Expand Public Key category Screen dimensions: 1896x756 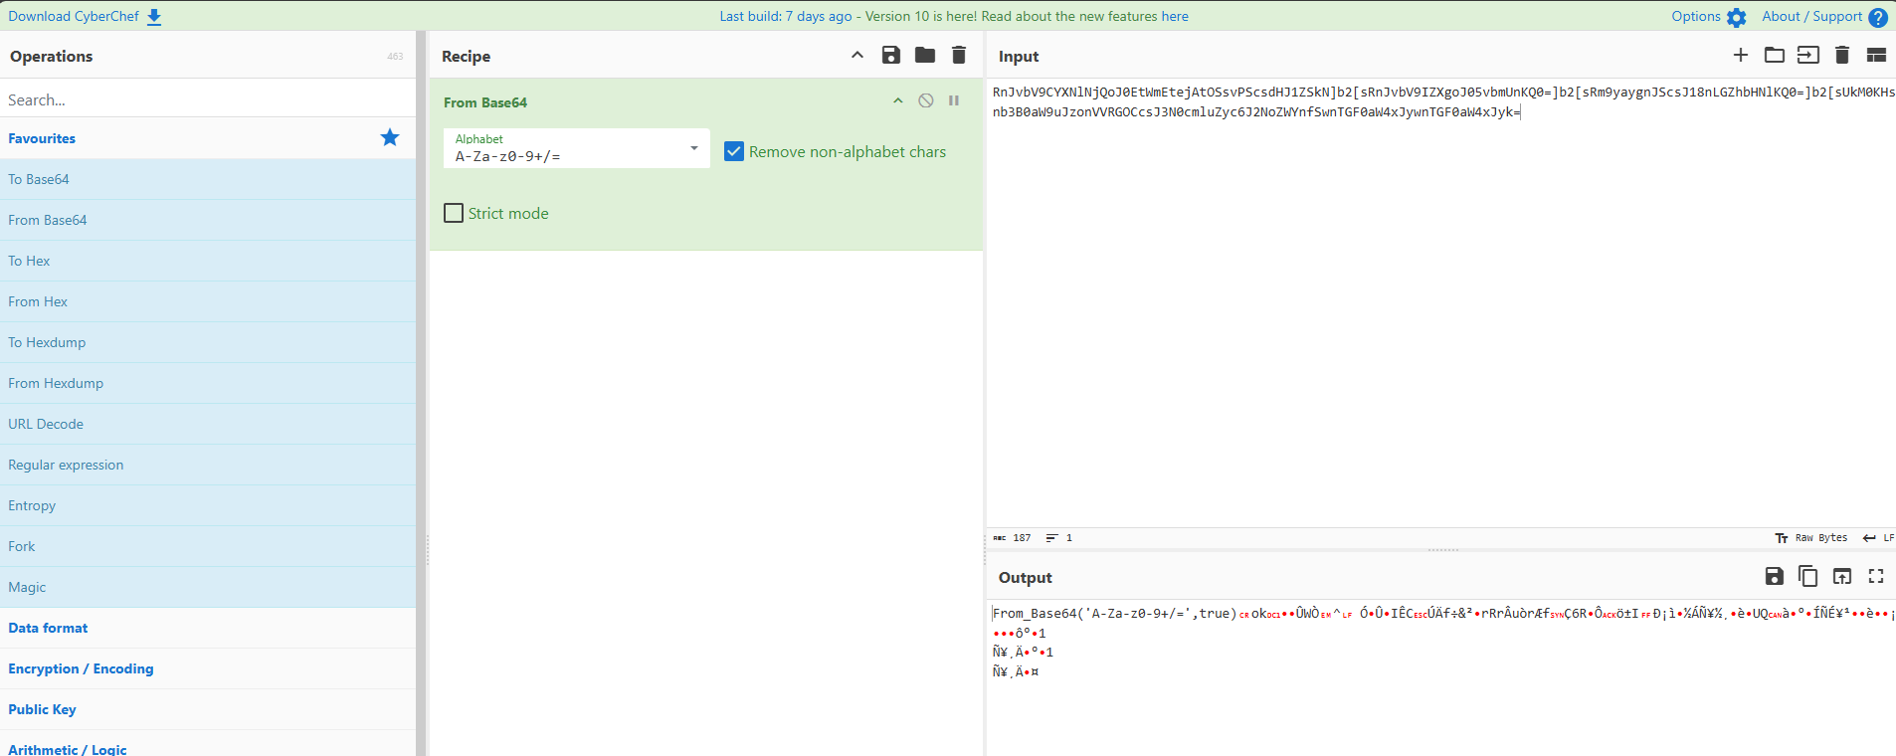click(208, 709)
